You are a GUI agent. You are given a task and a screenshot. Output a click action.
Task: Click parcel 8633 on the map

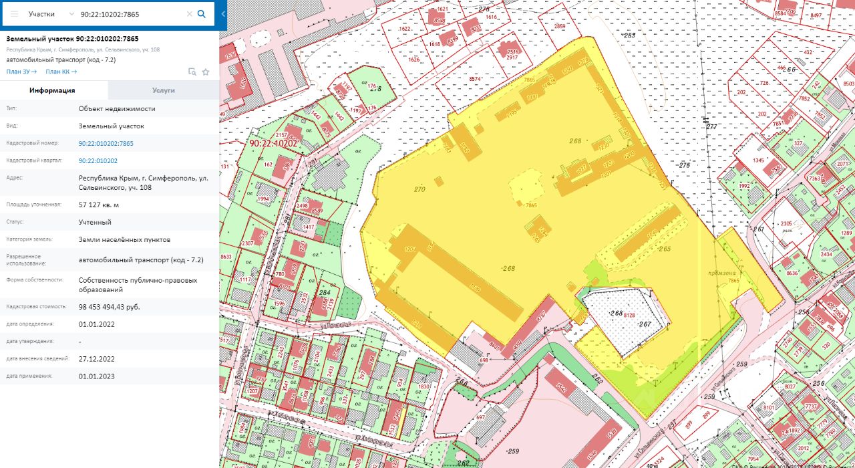pos(226,256)
